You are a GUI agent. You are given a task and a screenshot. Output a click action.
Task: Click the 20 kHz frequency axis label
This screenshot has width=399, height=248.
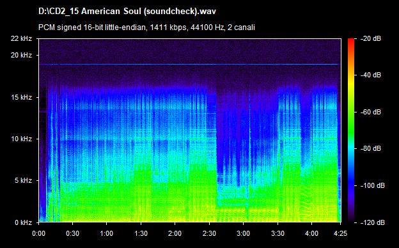21,55
